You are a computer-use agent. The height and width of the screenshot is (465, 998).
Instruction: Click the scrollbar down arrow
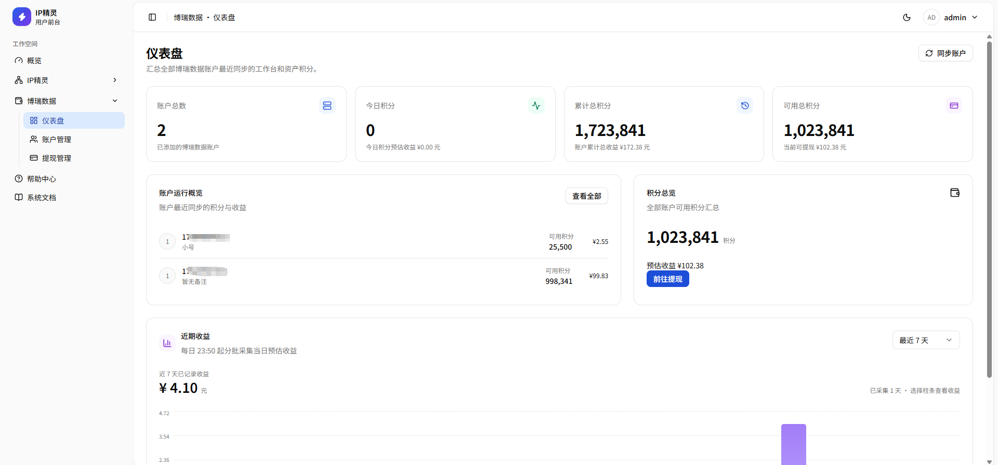pos(989,461)
